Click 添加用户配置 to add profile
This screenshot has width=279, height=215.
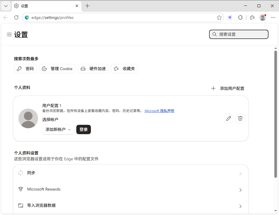point(227,88)
